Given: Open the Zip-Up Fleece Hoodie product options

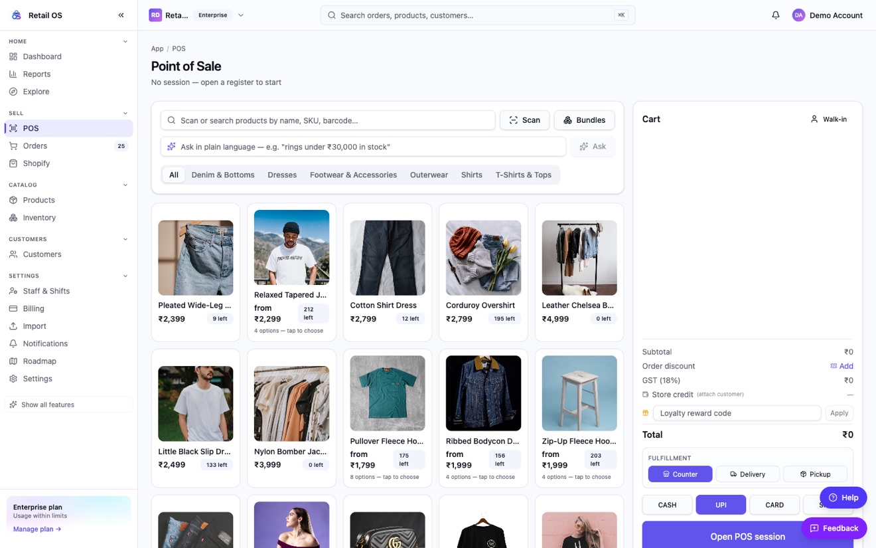Looking at the screenshot, I should (x=579, y=418).
